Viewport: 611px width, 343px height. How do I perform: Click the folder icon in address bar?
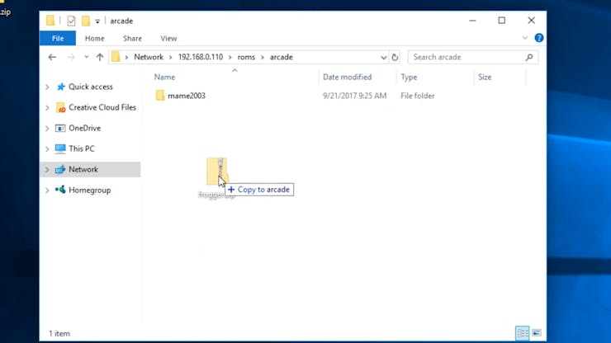(116, 57)
